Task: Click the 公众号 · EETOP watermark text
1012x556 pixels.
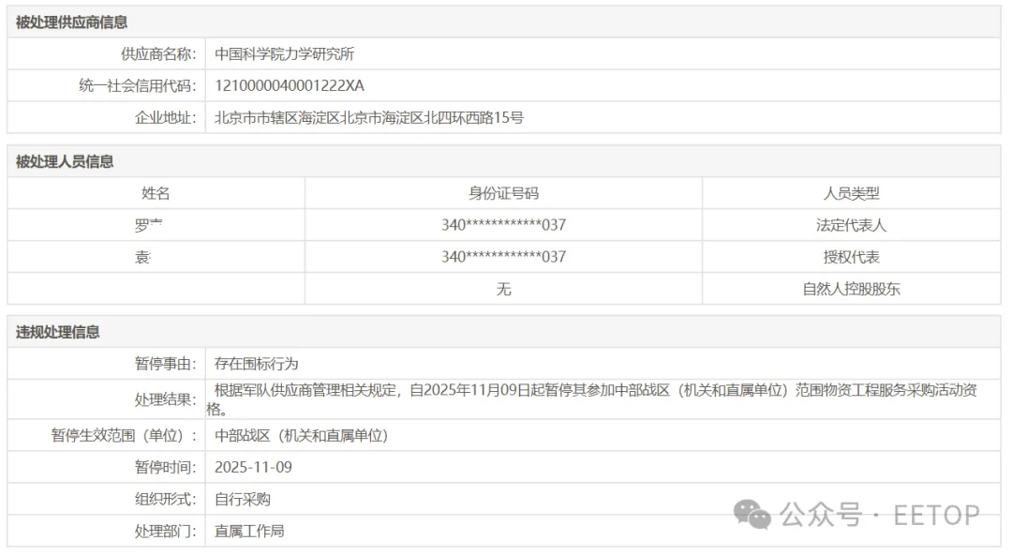Action: 879,515
